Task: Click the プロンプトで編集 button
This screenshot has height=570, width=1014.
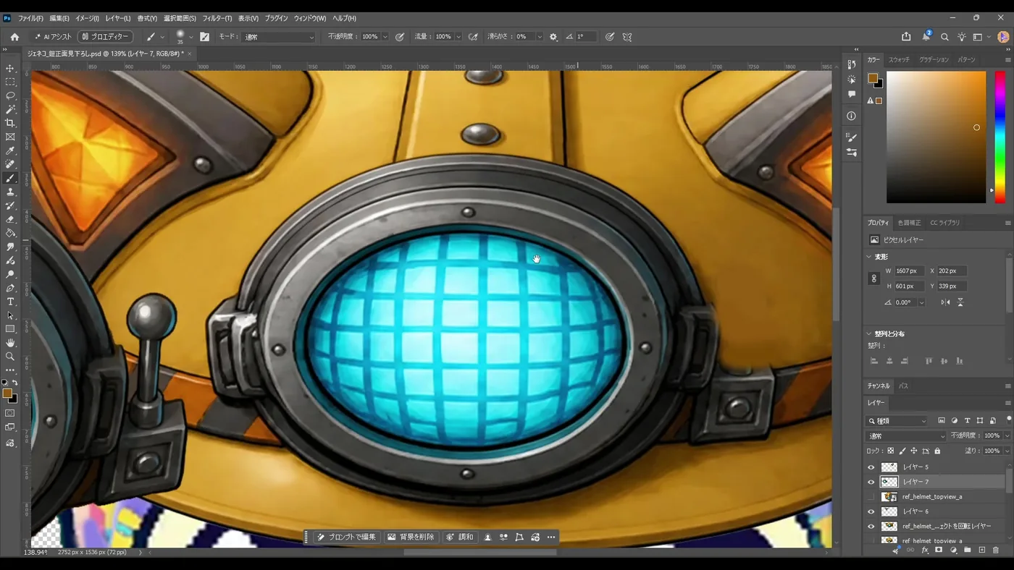Action: point(347,537)
